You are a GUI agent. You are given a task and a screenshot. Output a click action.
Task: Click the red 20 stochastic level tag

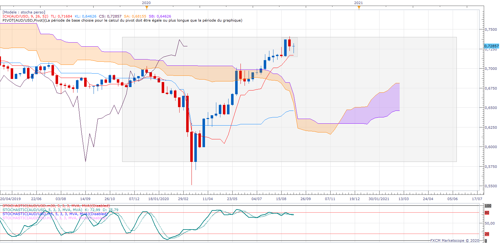pos(487,234)
